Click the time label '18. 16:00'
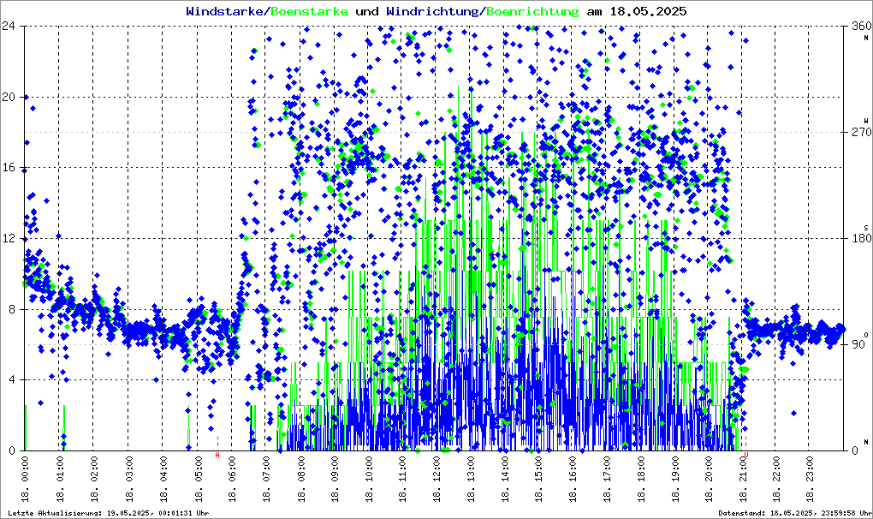The image size is (873, 519). tap(573, 478)
